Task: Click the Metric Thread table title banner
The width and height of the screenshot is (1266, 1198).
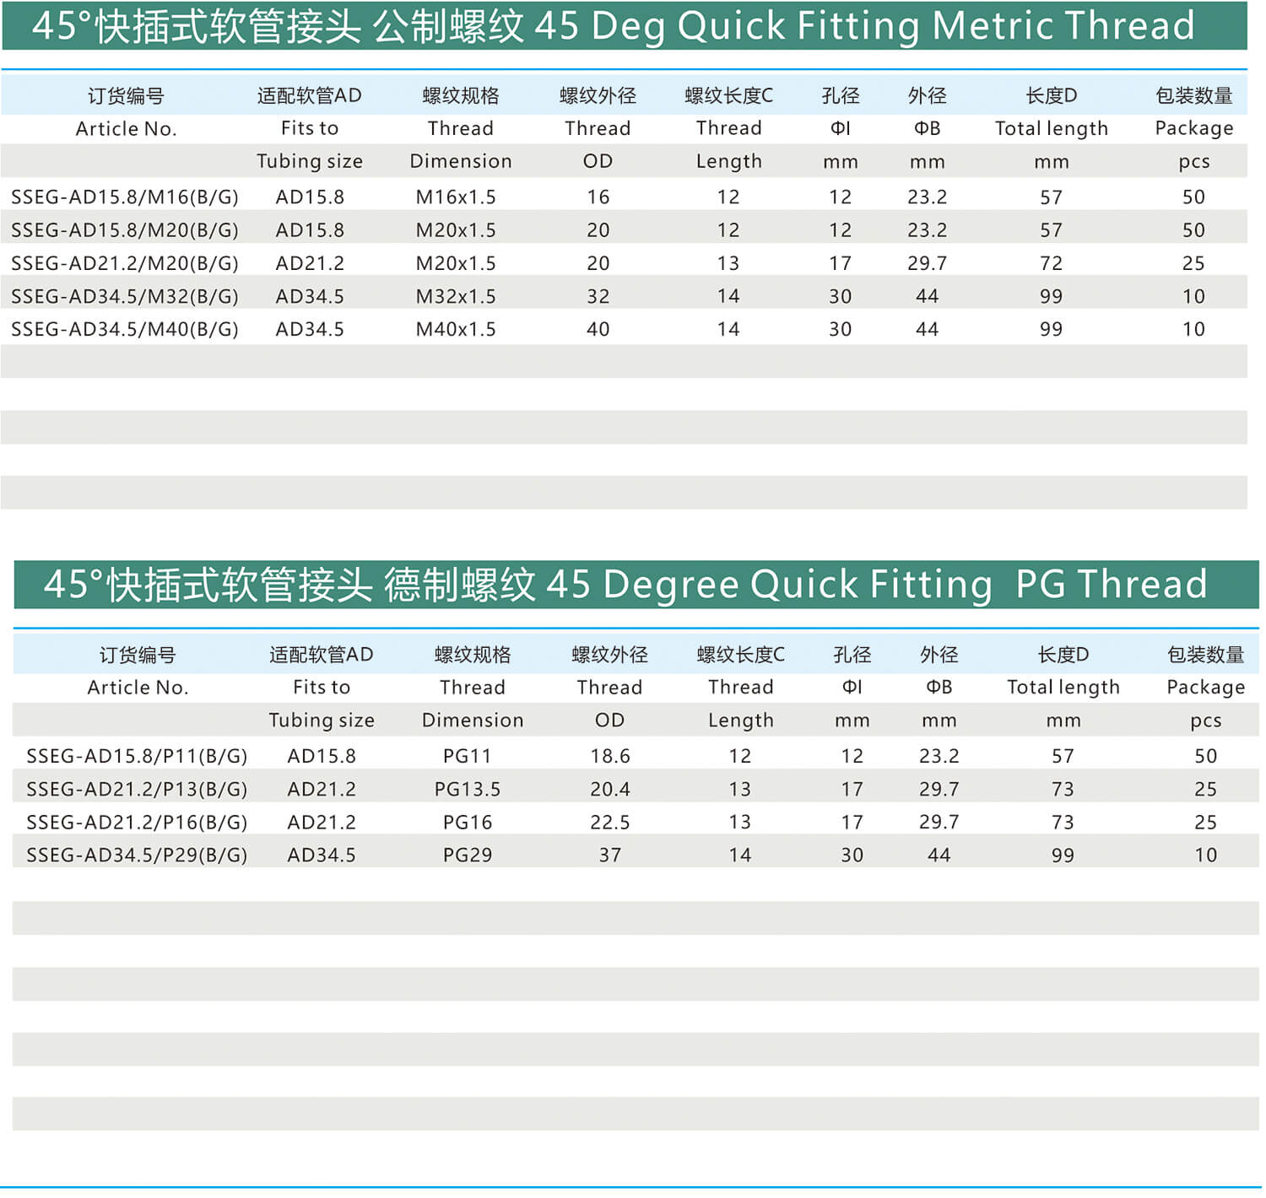Action: click(625, 25)
